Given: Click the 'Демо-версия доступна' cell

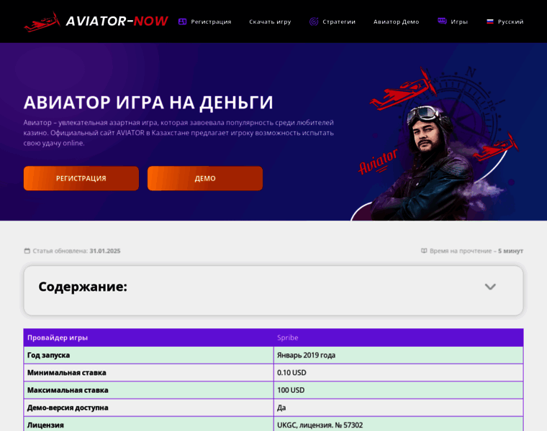Looking at the screenshot, I should click(148, 407).
